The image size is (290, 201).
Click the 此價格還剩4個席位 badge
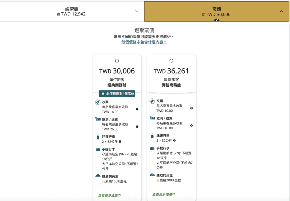(117, 93)
